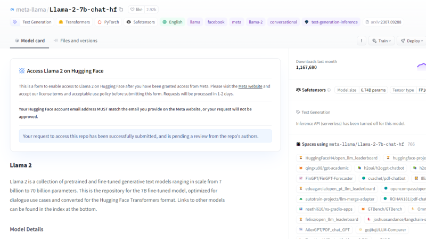Click the Spaces grid icon
The width and height of the screenshot is (426, 239).
pyautogui.click(x=298, y=144)
